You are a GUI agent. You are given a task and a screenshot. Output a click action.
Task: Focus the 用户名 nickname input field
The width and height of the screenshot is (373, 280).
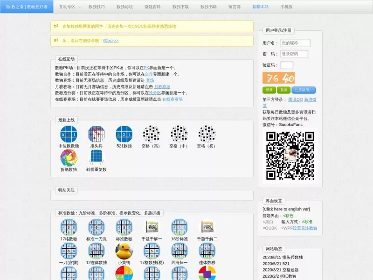(x=295, y=43)
